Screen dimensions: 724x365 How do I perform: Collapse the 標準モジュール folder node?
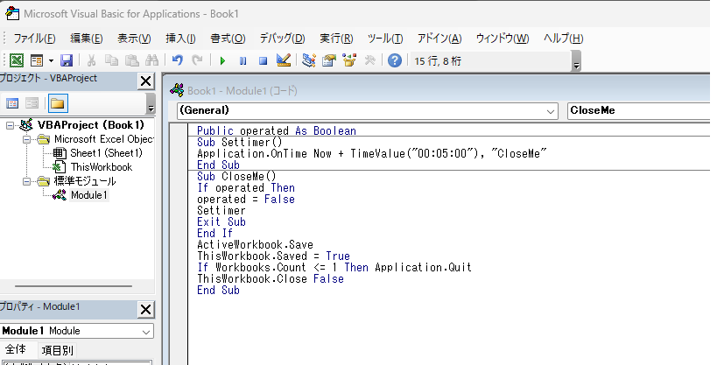(x=24, y=181)
